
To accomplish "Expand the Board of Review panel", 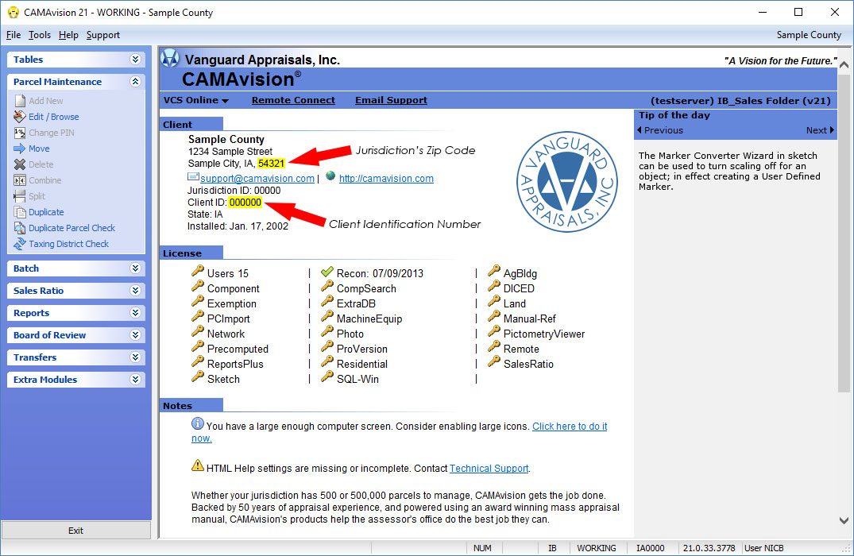I will [135, 335].
